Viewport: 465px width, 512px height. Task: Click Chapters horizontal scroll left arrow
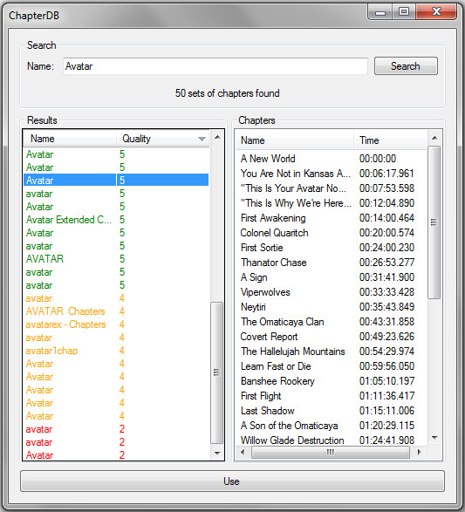[243, 452]
